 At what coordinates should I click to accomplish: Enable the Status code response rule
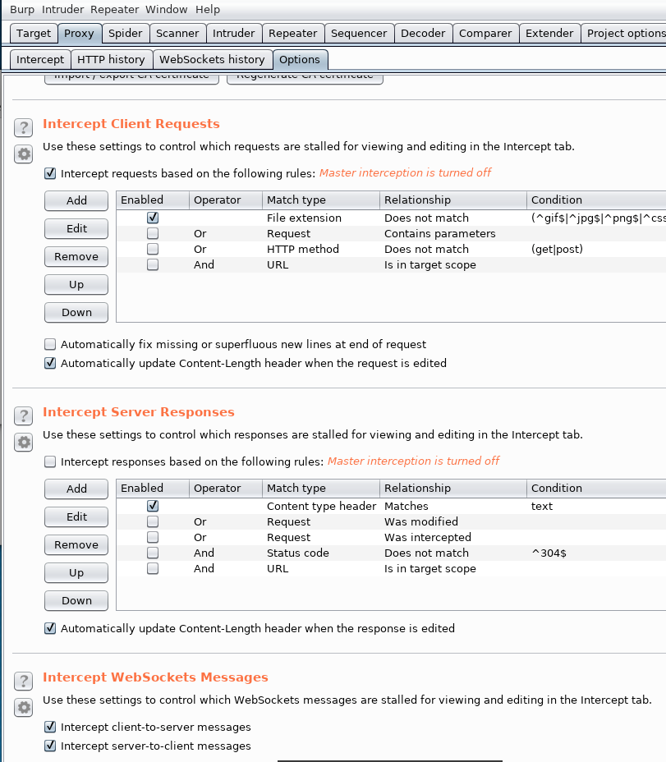point(153,553)
